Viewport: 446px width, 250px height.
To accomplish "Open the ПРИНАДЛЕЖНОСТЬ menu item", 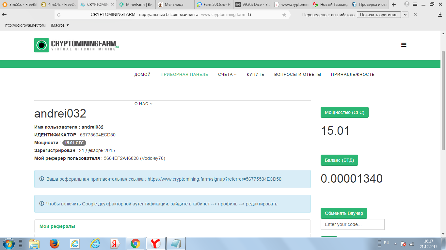I will (x=353, y=75).
